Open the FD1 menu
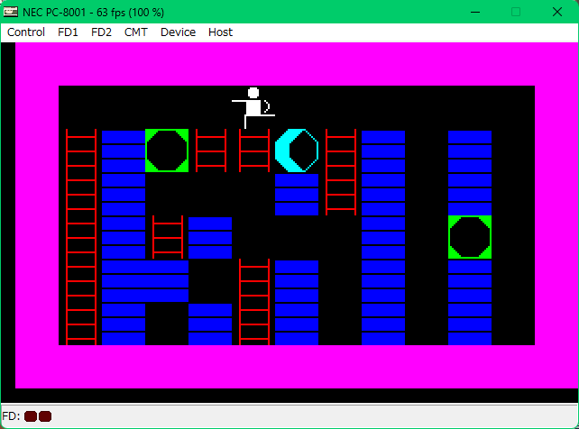Viewport: 579px width, 429px height. pyautogui.click(x=68, y=32)
